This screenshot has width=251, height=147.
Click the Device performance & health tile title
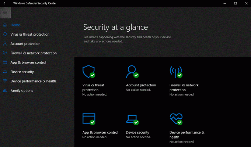pyautogui.click(x=187, y=135)
